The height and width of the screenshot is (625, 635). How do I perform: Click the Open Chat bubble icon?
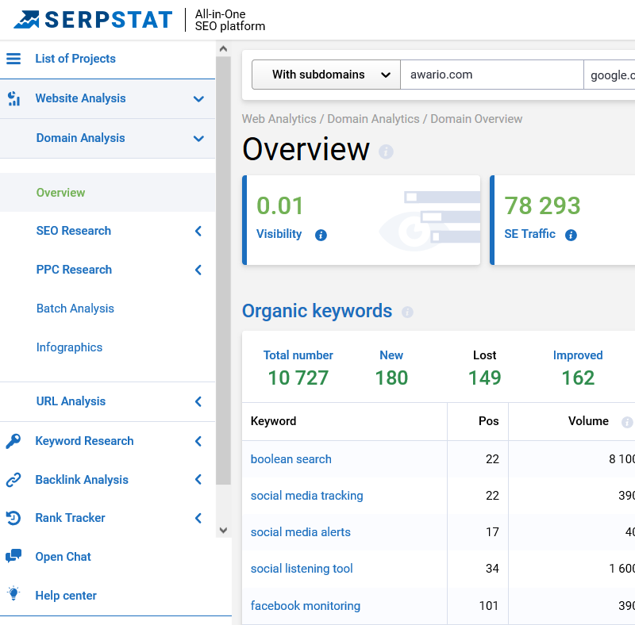pyautogui.click(x=13, y=557)
